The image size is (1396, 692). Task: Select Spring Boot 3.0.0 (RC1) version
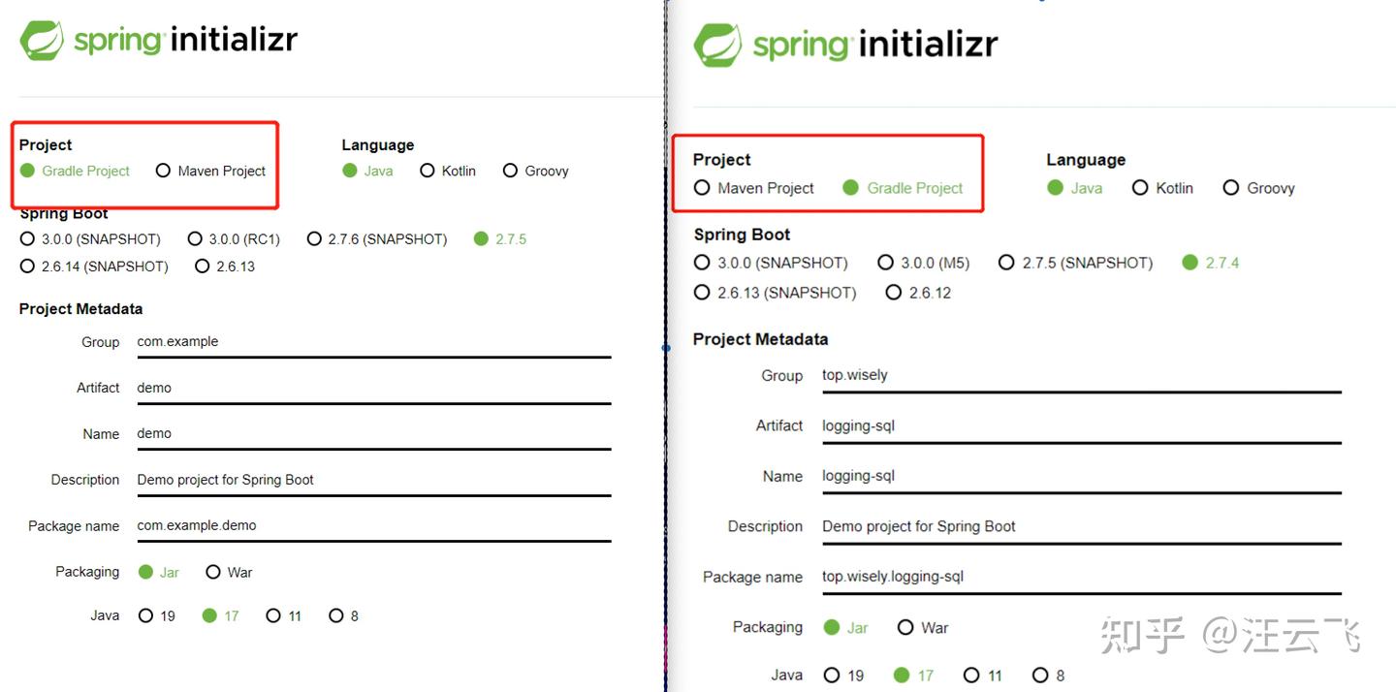tap(197, 238)
